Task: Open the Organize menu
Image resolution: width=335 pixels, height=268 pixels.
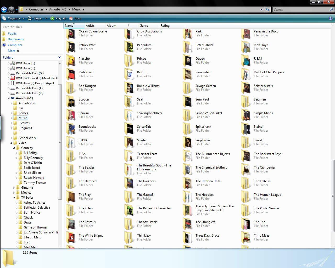Action: 14,18
